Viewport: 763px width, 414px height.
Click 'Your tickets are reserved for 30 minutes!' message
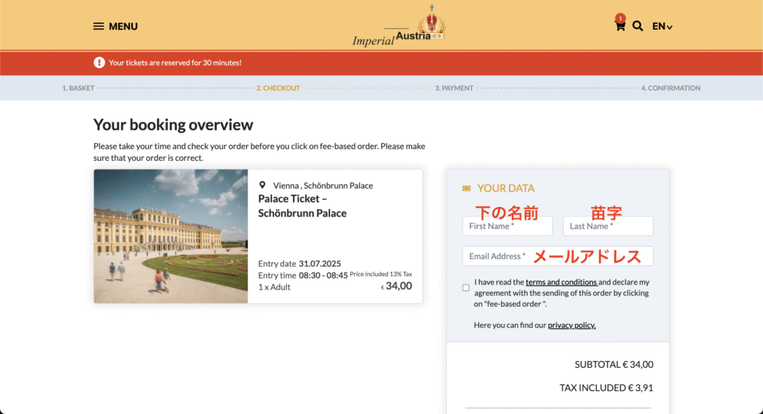(x=175, y=63)
